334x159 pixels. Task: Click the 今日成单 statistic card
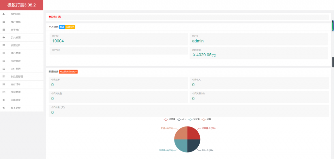coord(118,83)
